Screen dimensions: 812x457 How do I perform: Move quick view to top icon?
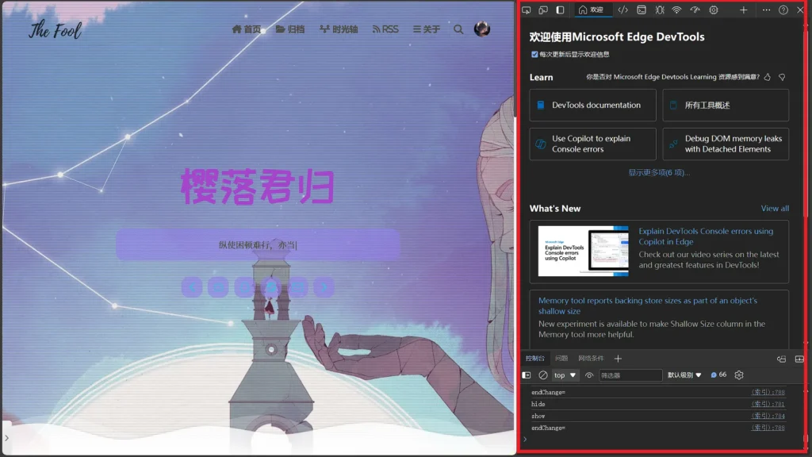(x=781, y=359)
